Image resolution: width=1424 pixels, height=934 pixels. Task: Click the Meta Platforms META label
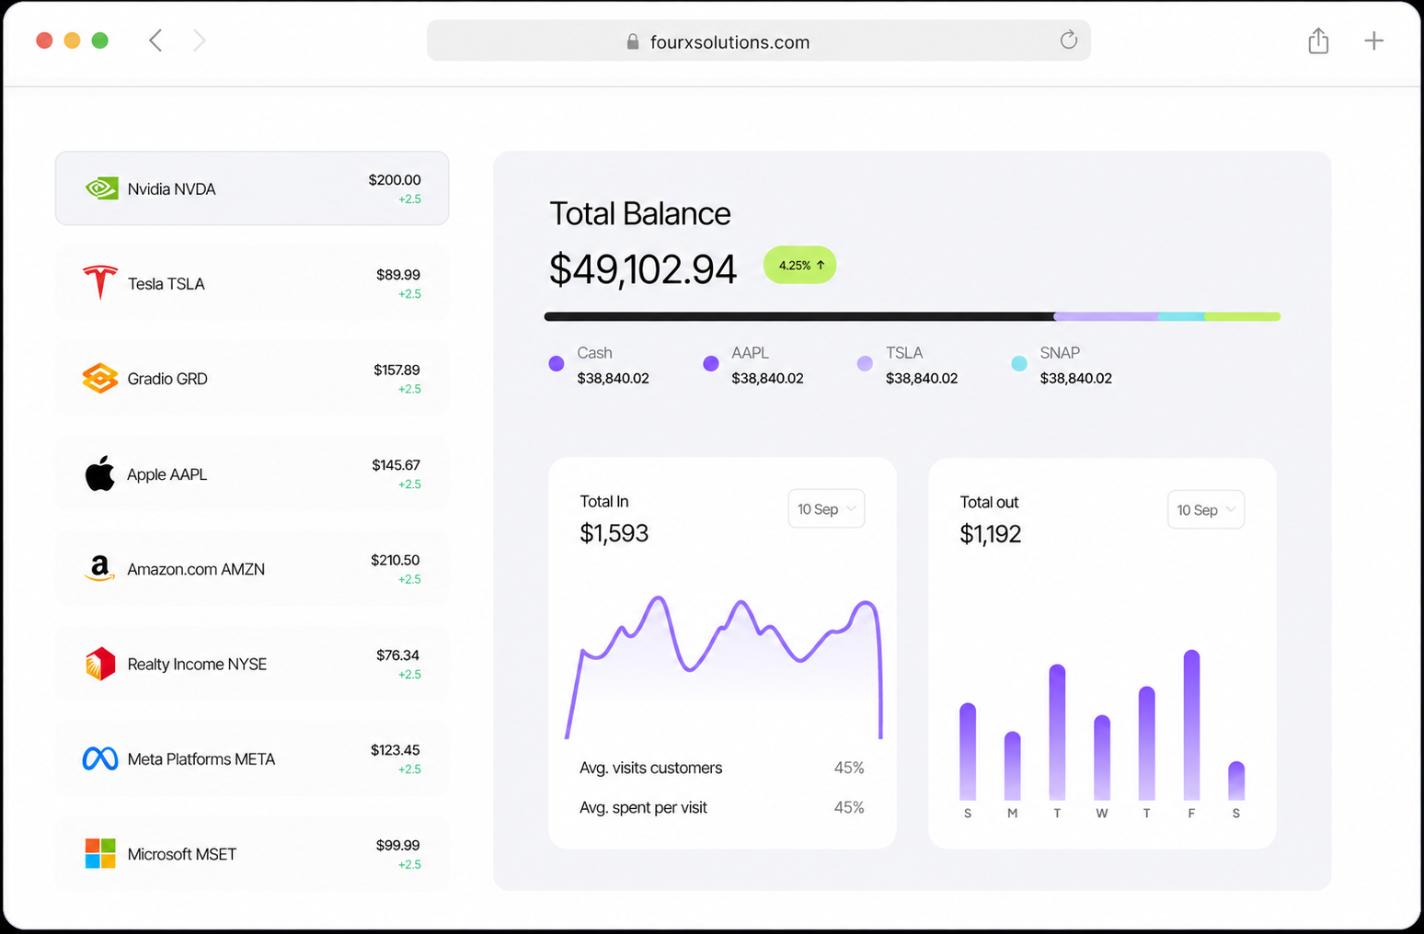[201, 759]
